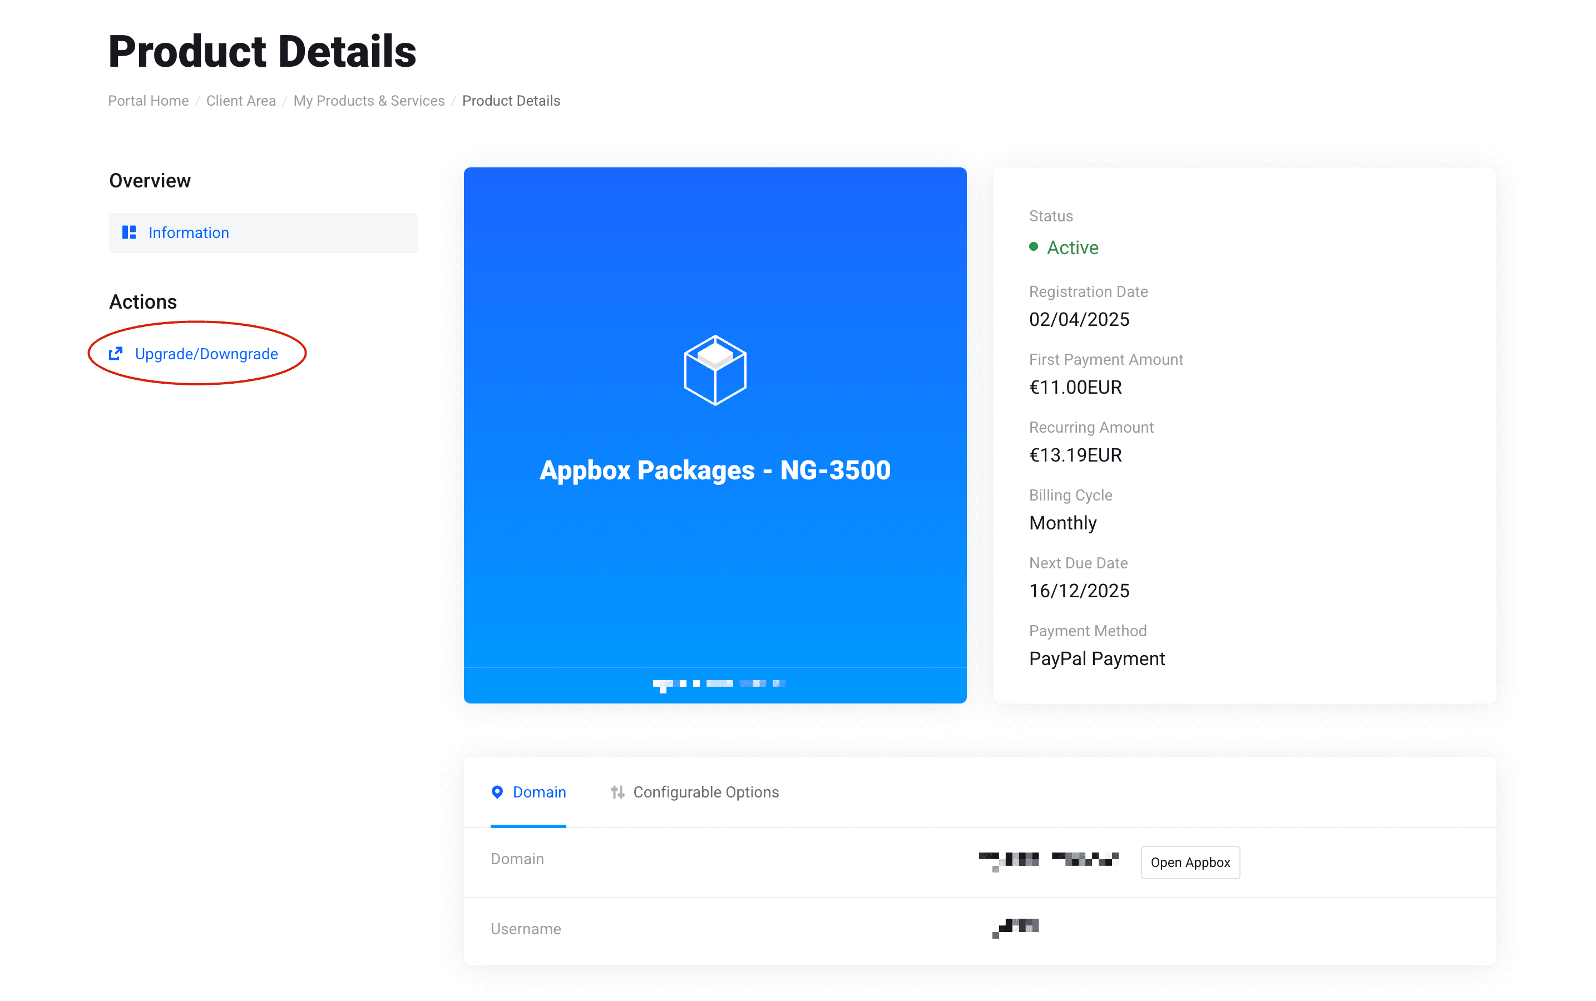Click the Domain tab pin icon
This screenshot has width=1596, height=1001.
point(497,792)
